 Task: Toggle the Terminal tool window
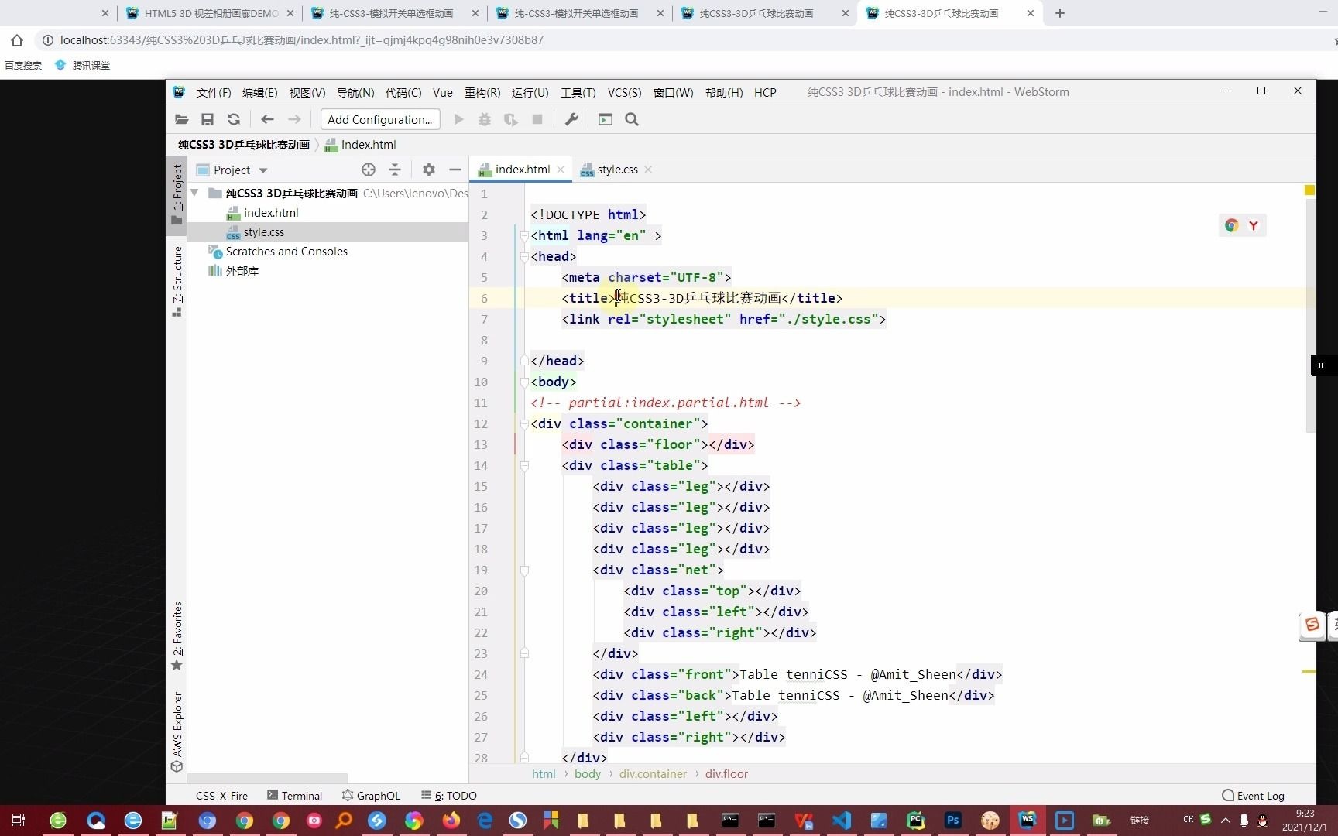pyautogui.click(x=294, y=796)
